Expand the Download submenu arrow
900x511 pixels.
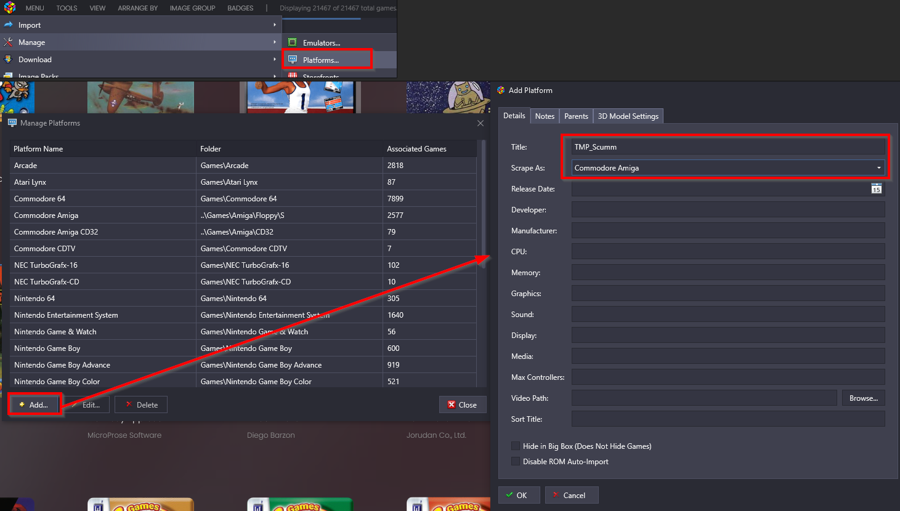point(274,59)
